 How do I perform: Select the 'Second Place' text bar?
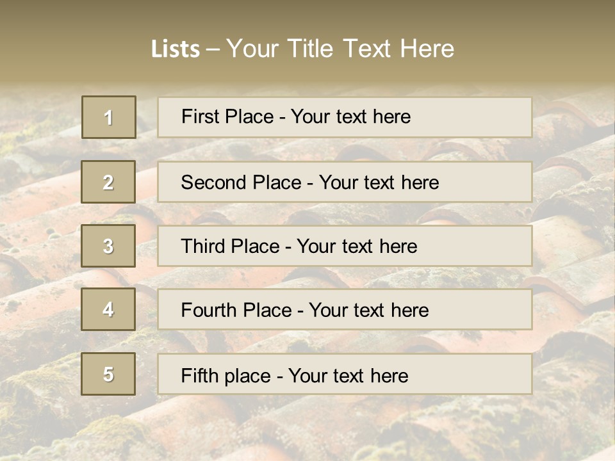(345, 182)
